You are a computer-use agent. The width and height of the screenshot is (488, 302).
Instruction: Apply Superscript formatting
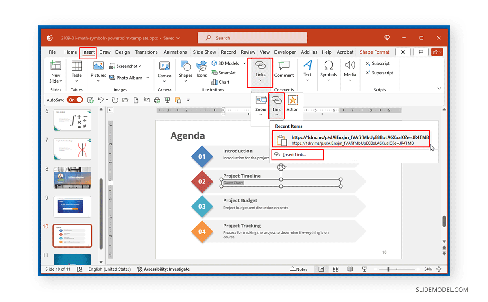(x=379, y=73)
